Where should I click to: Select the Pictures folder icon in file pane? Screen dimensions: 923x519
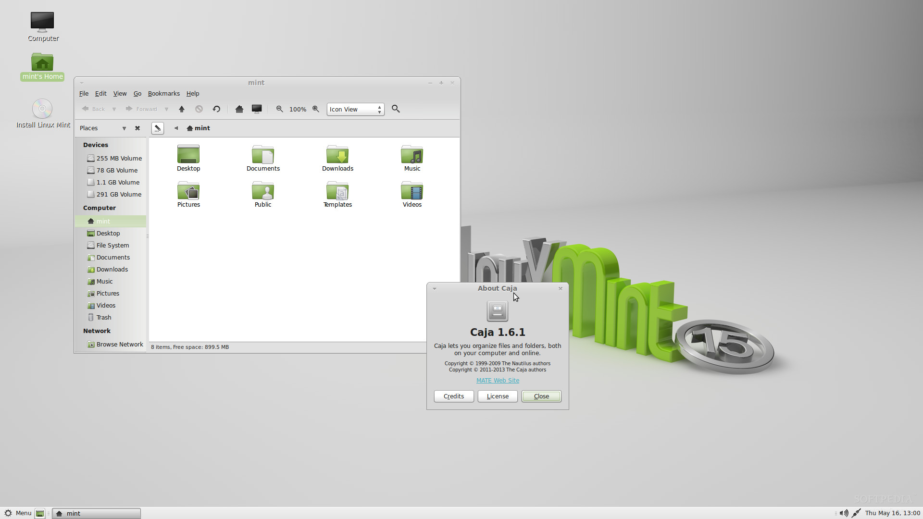tap(188, 194)
